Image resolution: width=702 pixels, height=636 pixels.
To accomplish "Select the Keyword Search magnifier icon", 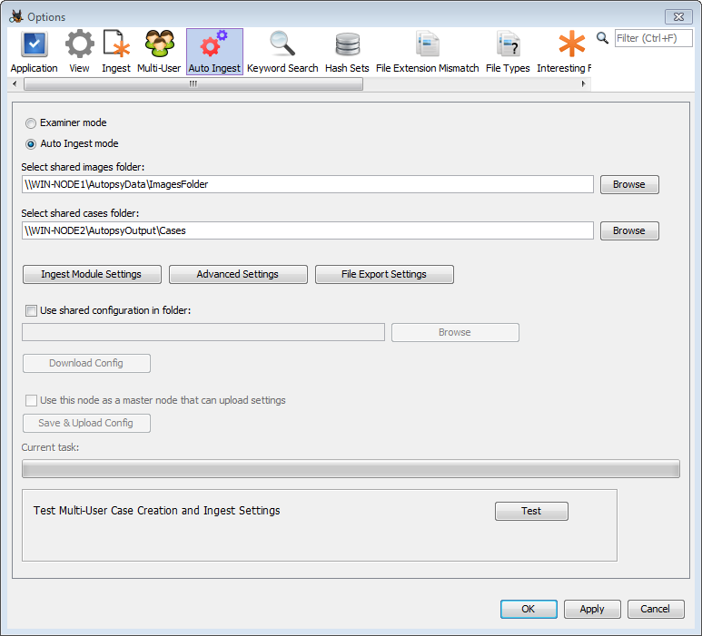I will click(x=282, y=45).
